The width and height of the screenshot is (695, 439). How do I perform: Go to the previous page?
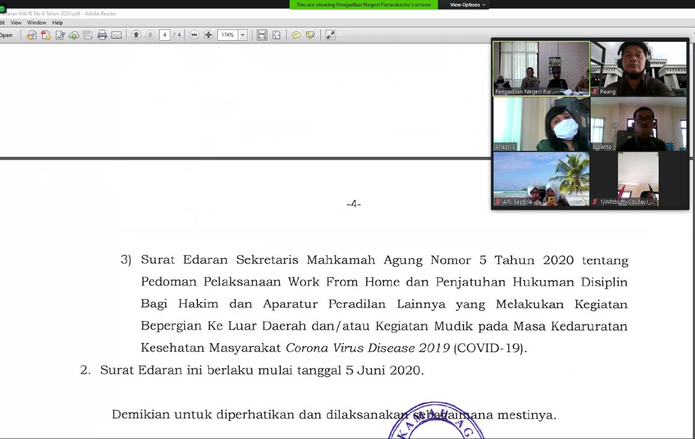(136, 35)
